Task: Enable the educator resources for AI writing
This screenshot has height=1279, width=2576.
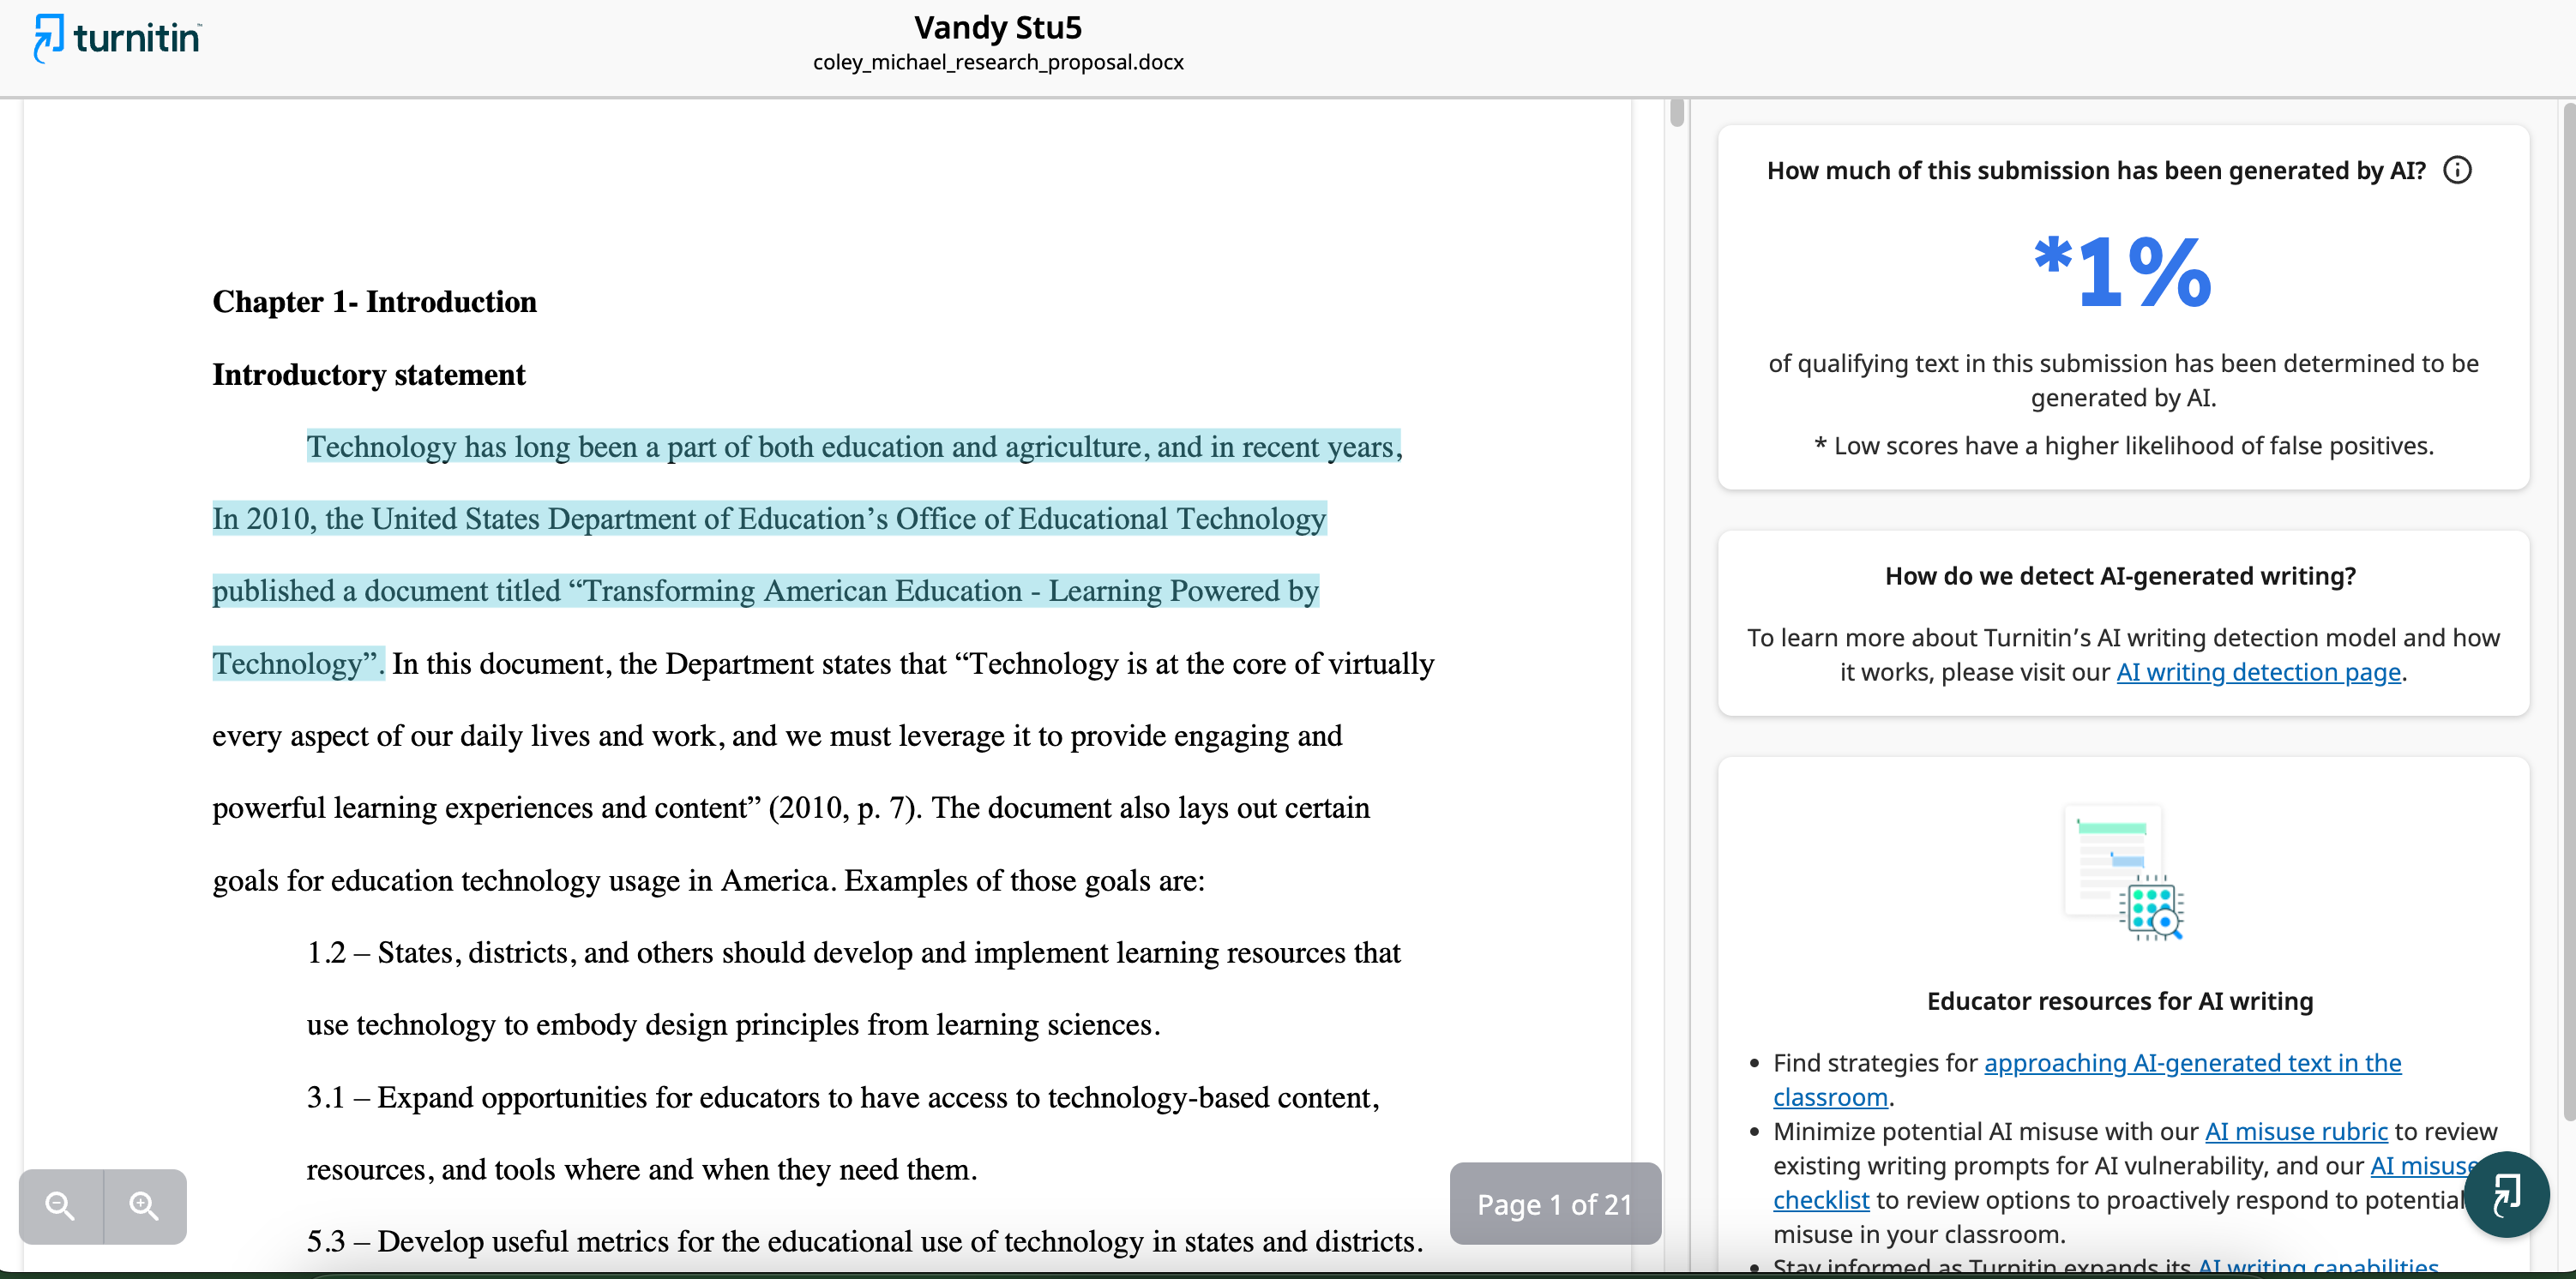Action: tap(2119, 1000)
